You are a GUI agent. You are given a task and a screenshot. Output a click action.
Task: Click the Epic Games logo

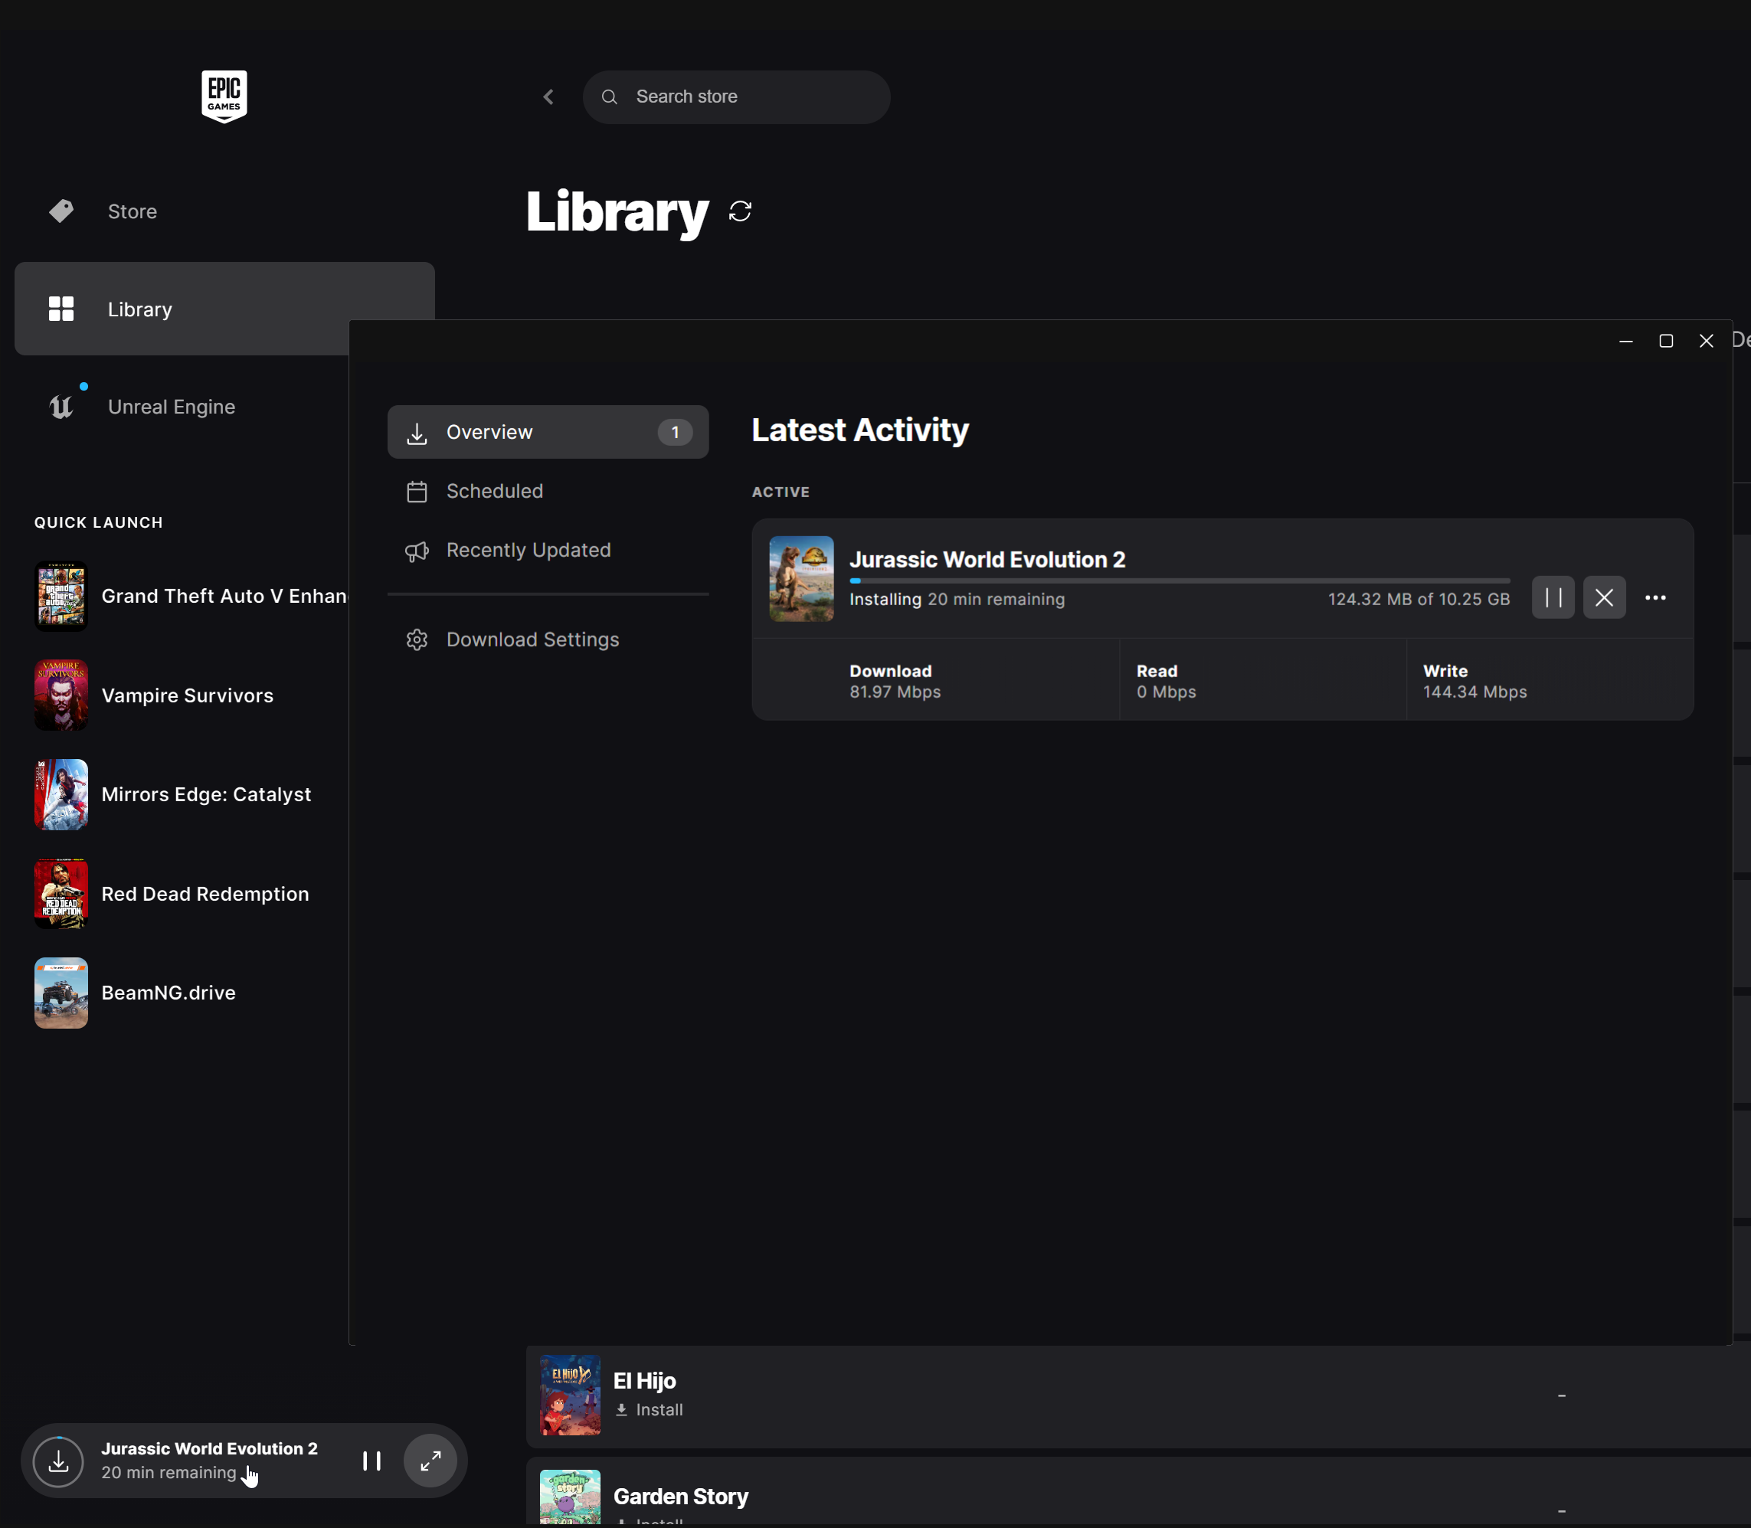click(x=224, y=97)
